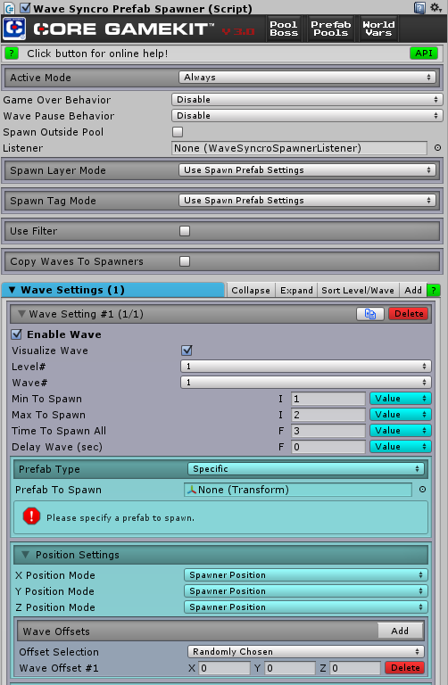Open Level# dropdown

tap(306, 366)
